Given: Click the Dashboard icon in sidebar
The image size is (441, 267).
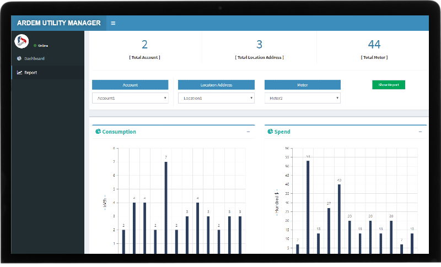Looking at the screenshot, I should coord(19,58).
